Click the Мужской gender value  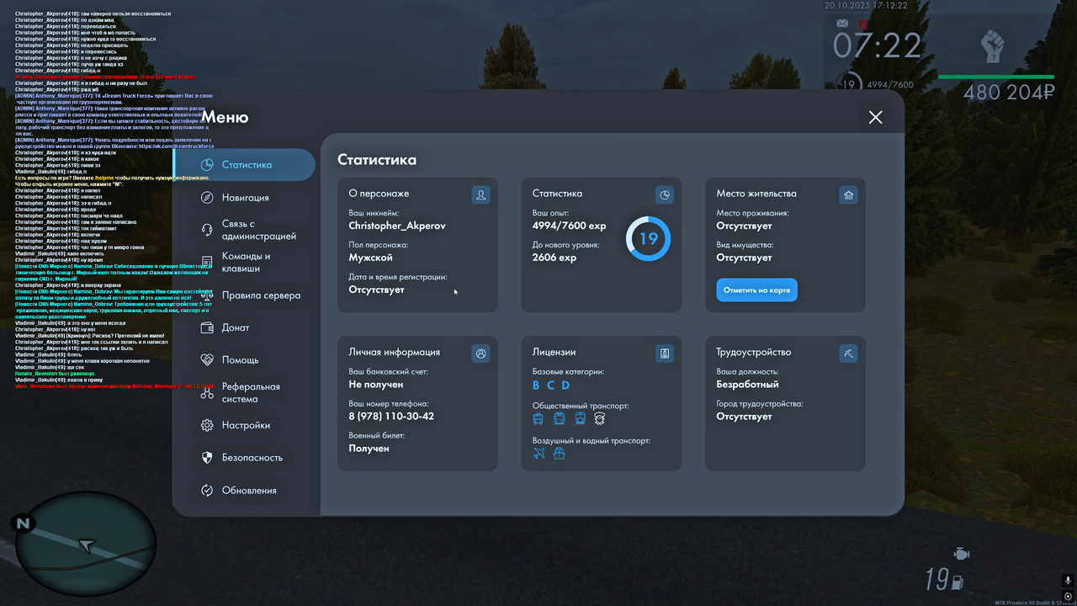pos(371,258)
